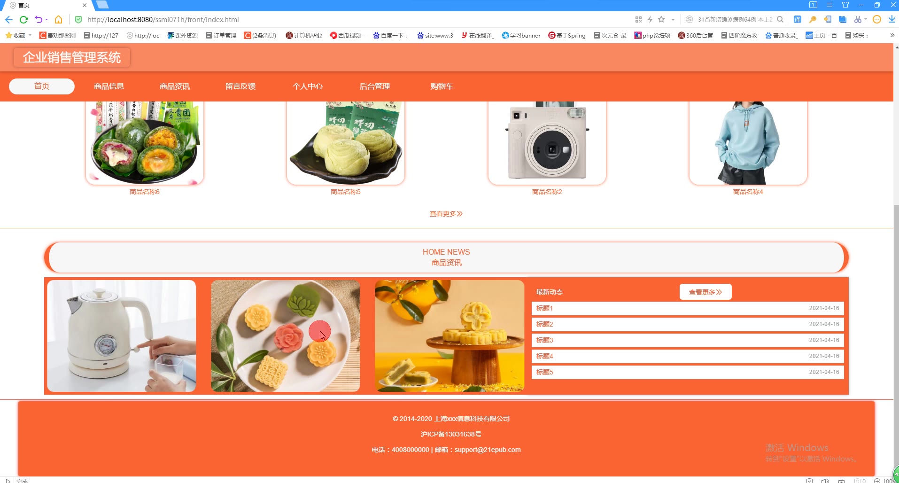
Task: Click the browser back arrow icon
Action: click(x=9, y=20)
